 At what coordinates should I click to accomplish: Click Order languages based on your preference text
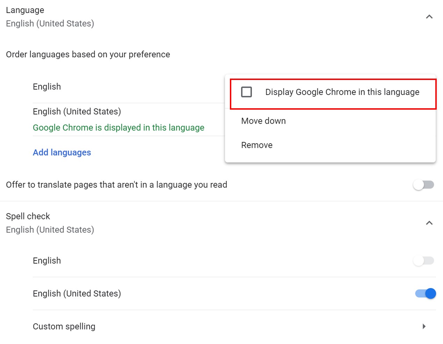88,54
